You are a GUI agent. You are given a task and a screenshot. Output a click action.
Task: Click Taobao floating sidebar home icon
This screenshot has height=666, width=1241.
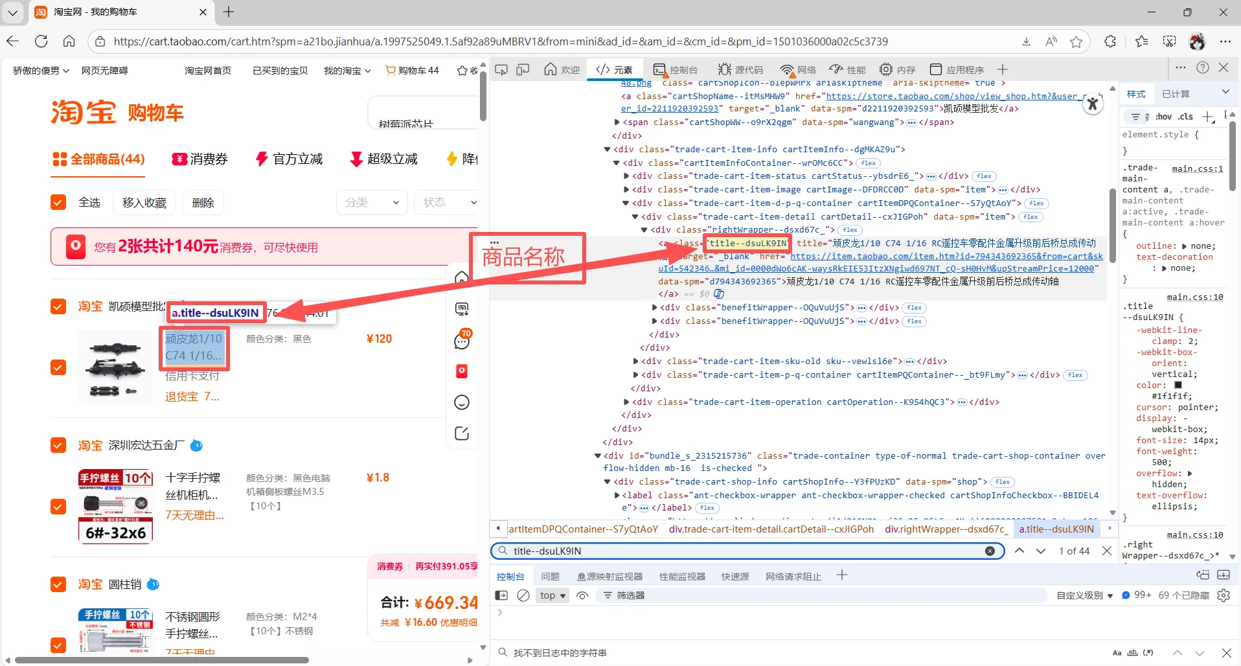462,278
